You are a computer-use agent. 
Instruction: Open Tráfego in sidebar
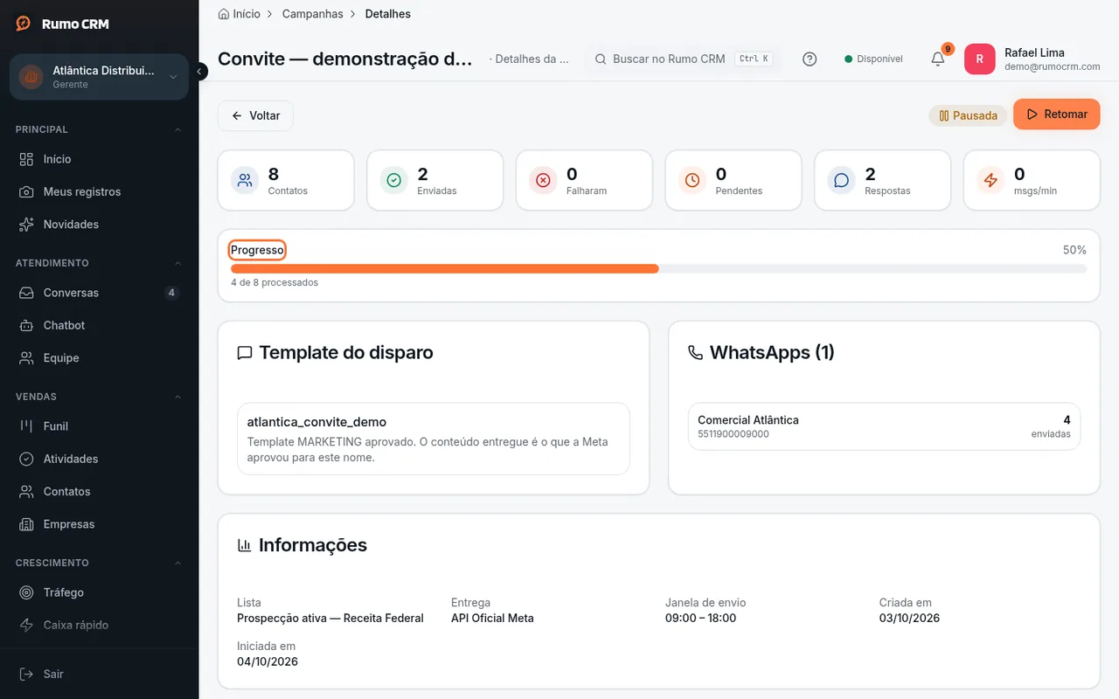tap(99, 592)
